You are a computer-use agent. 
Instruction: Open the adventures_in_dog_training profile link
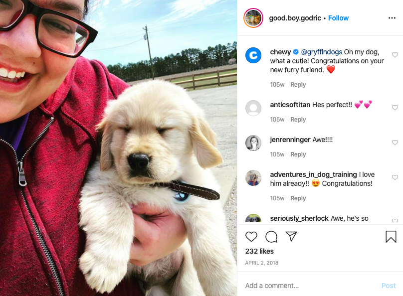[313, 174]
